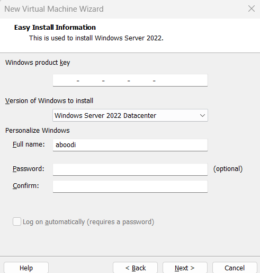Select the "Version of Windows to install" label

click(x=49, y=101)
